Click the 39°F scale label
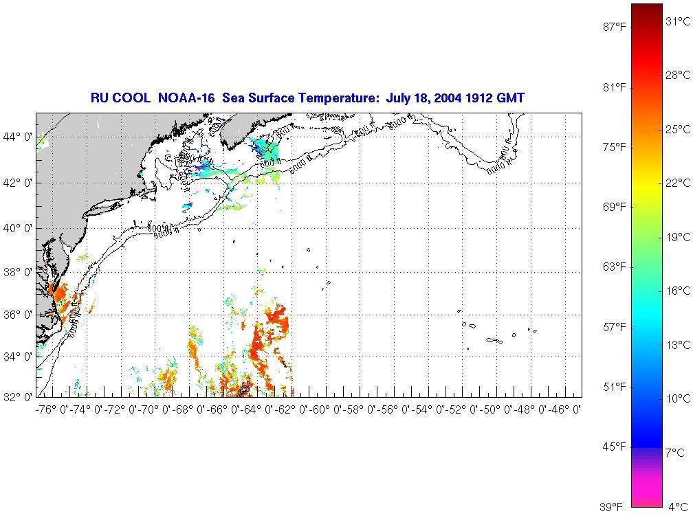 tap(611, 507)
